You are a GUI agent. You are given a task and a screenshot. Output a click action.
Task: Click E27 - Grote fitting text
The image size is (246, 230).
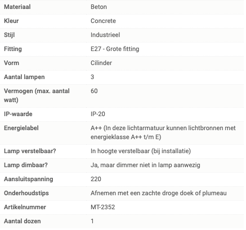point(115,49)
